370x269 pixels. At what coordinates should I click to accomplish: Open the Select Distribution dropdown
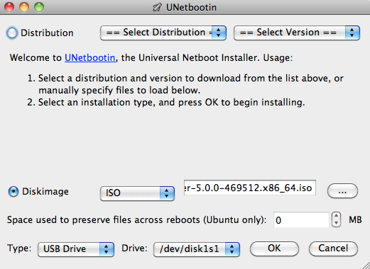(163, 33)
